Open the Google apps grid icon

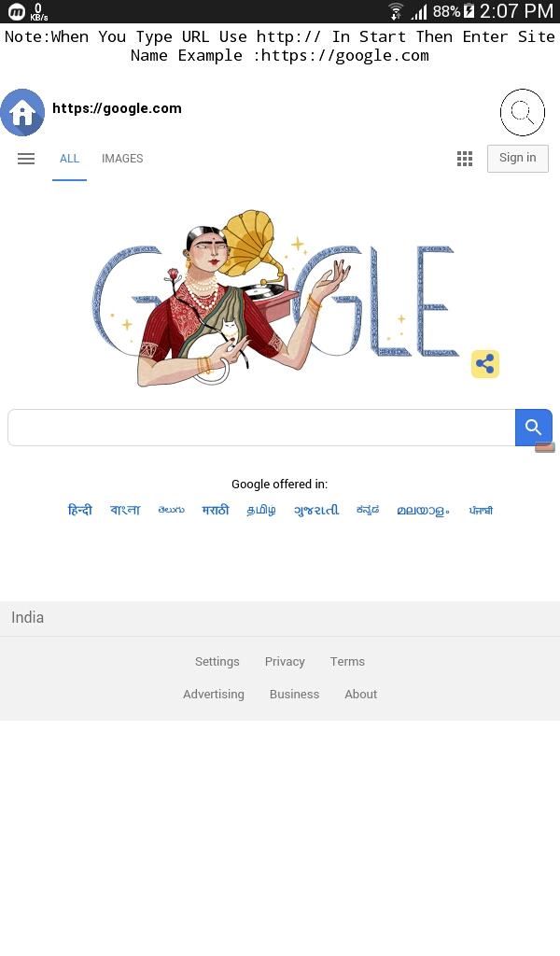click(465, 159)
